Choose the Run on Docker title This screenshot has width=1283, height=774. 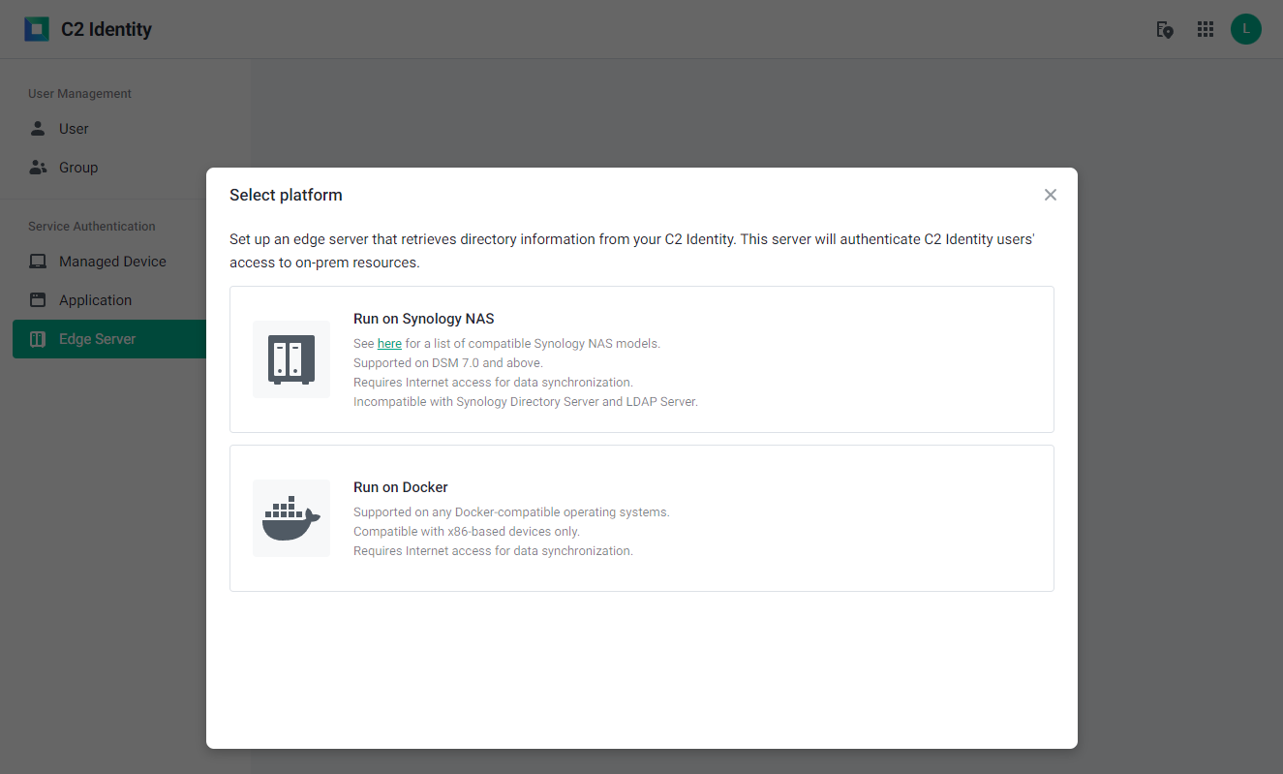click(x=401, y=487)
